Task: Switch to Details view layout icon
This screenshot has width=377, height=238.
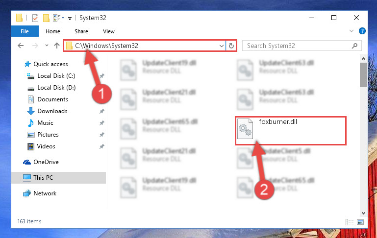Action: point(350,222)
